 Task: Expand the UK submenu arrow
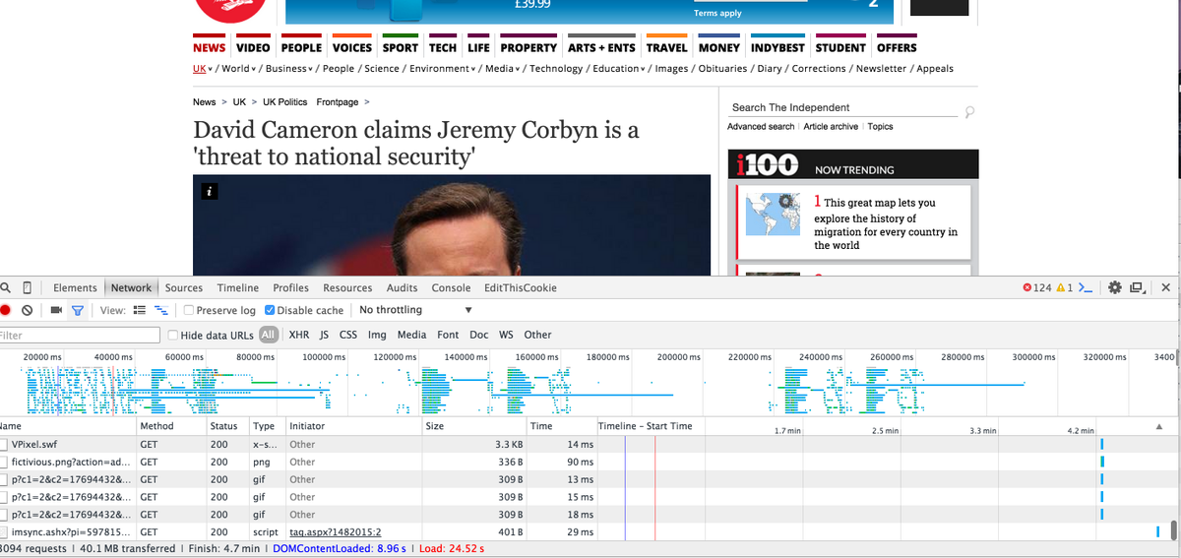pos(211,69)
